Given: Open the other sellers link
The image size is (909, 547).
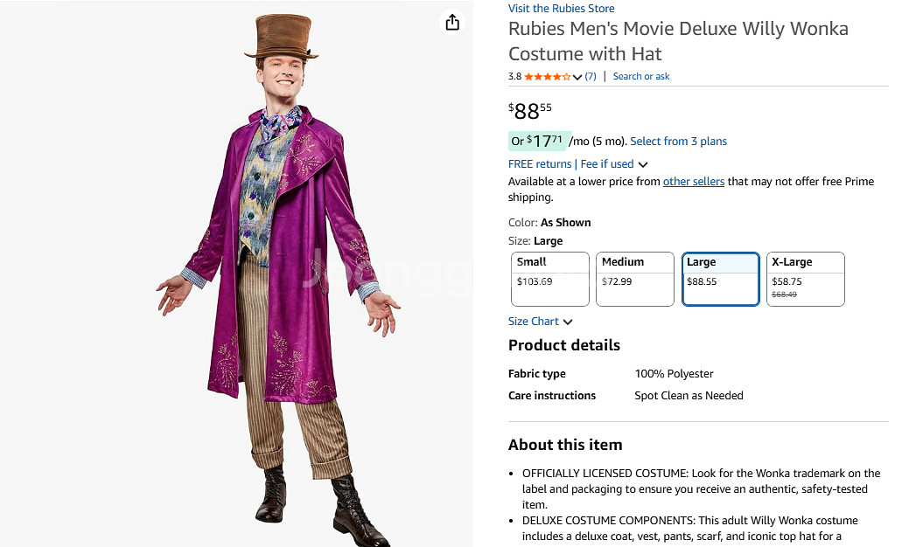Looking at the screenshot, I should 693,182.
